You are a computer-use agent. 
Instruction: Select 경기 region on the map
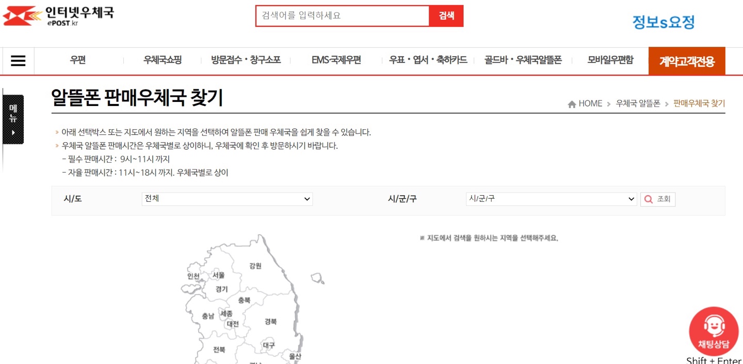click(x=223, y=289)
